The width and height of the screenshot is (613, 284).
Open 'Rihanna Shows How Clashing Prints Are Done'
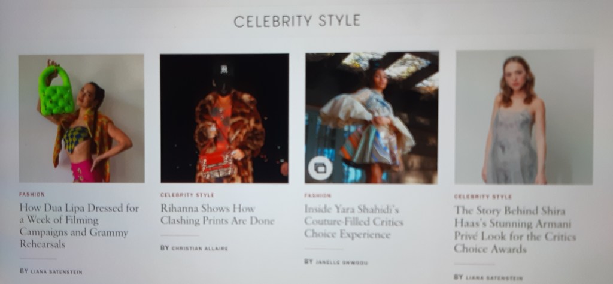(217, 214)
